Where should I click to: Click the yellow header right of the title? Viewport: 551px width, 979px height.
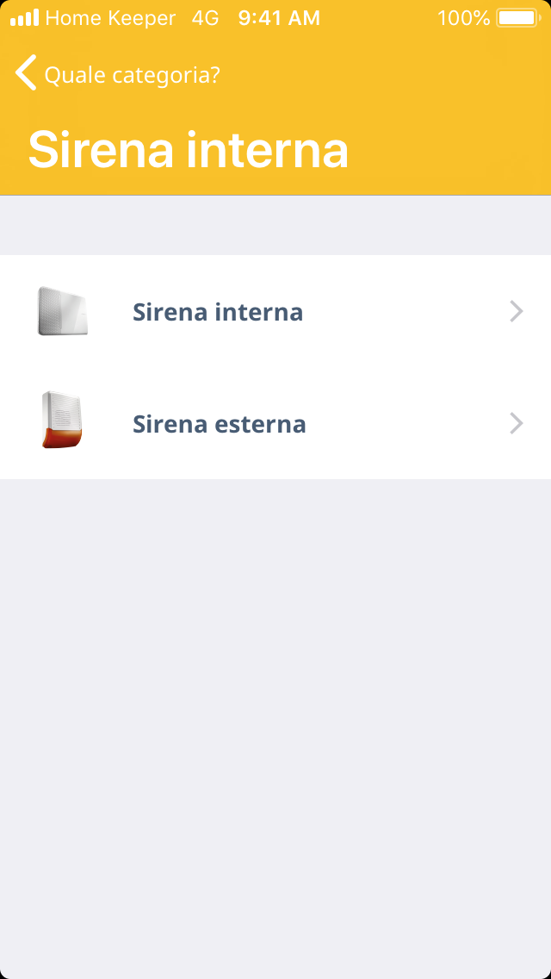(x=448, y=150)
